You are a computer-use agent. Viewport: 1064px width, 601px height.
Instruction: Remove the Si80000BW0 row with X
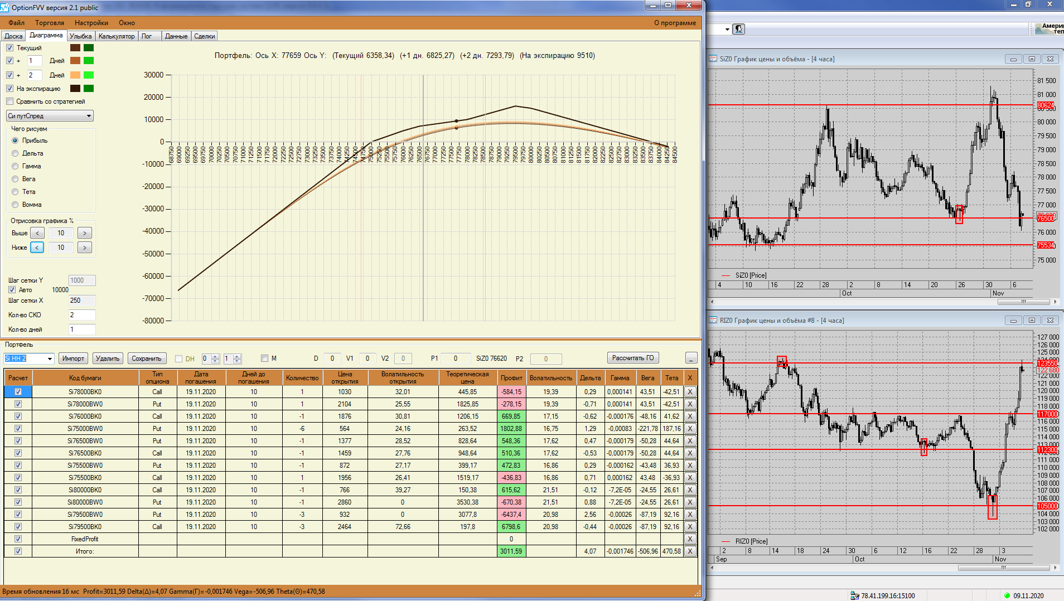[690, 502]
